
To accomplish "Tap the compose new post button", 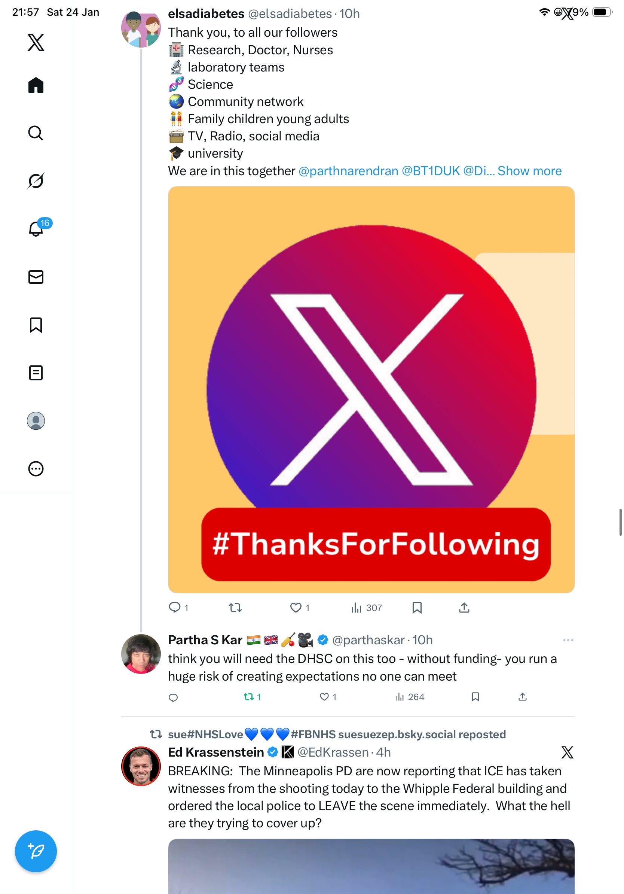I will point(36,851).
